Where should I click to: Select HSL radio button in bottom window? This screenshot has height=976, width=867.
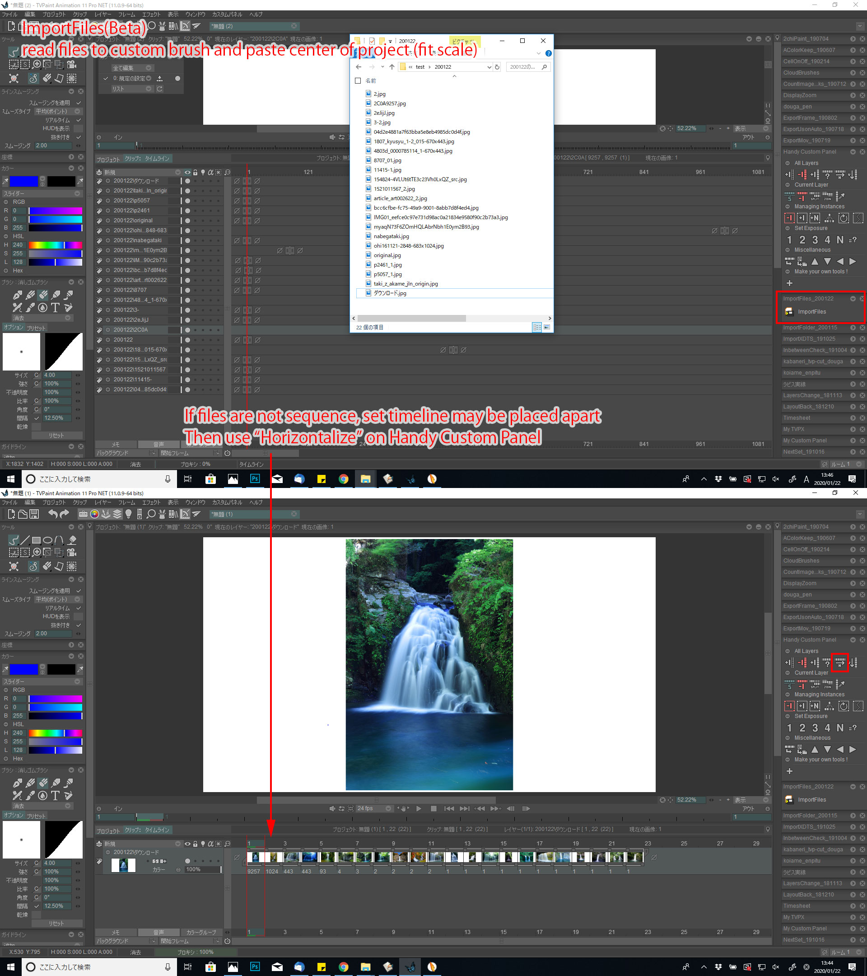point(6,724)
